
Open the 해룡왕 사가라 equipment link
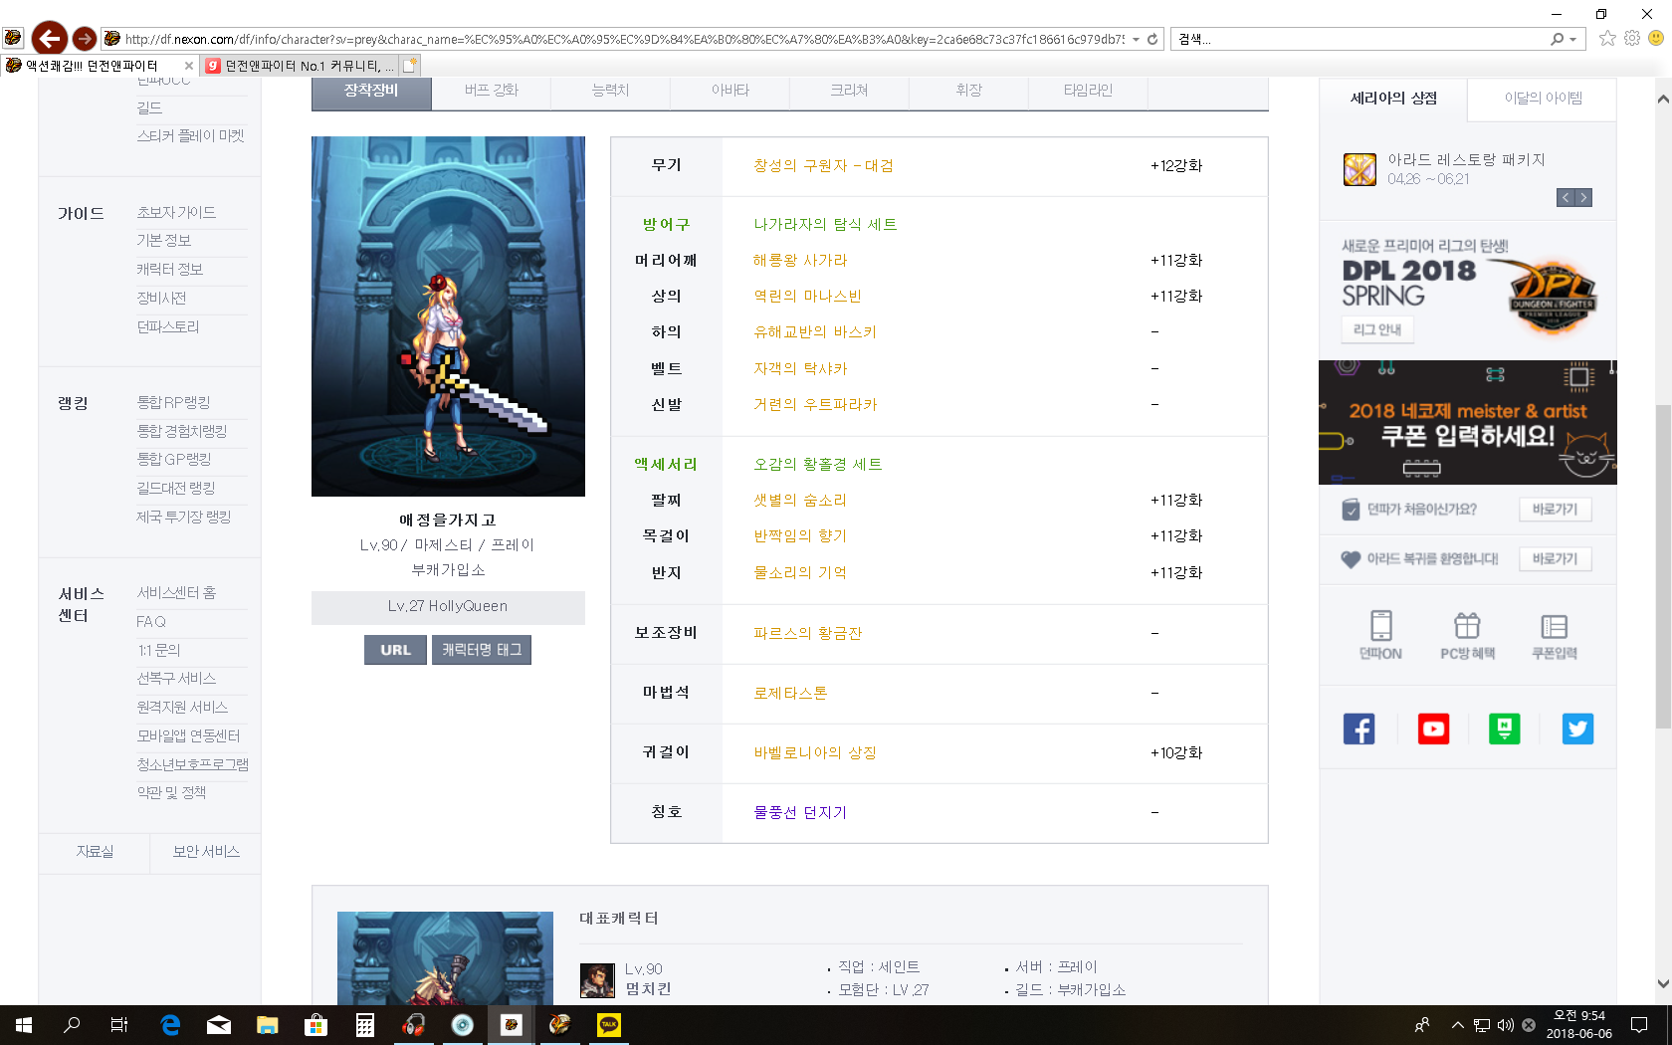pos(800,261)
